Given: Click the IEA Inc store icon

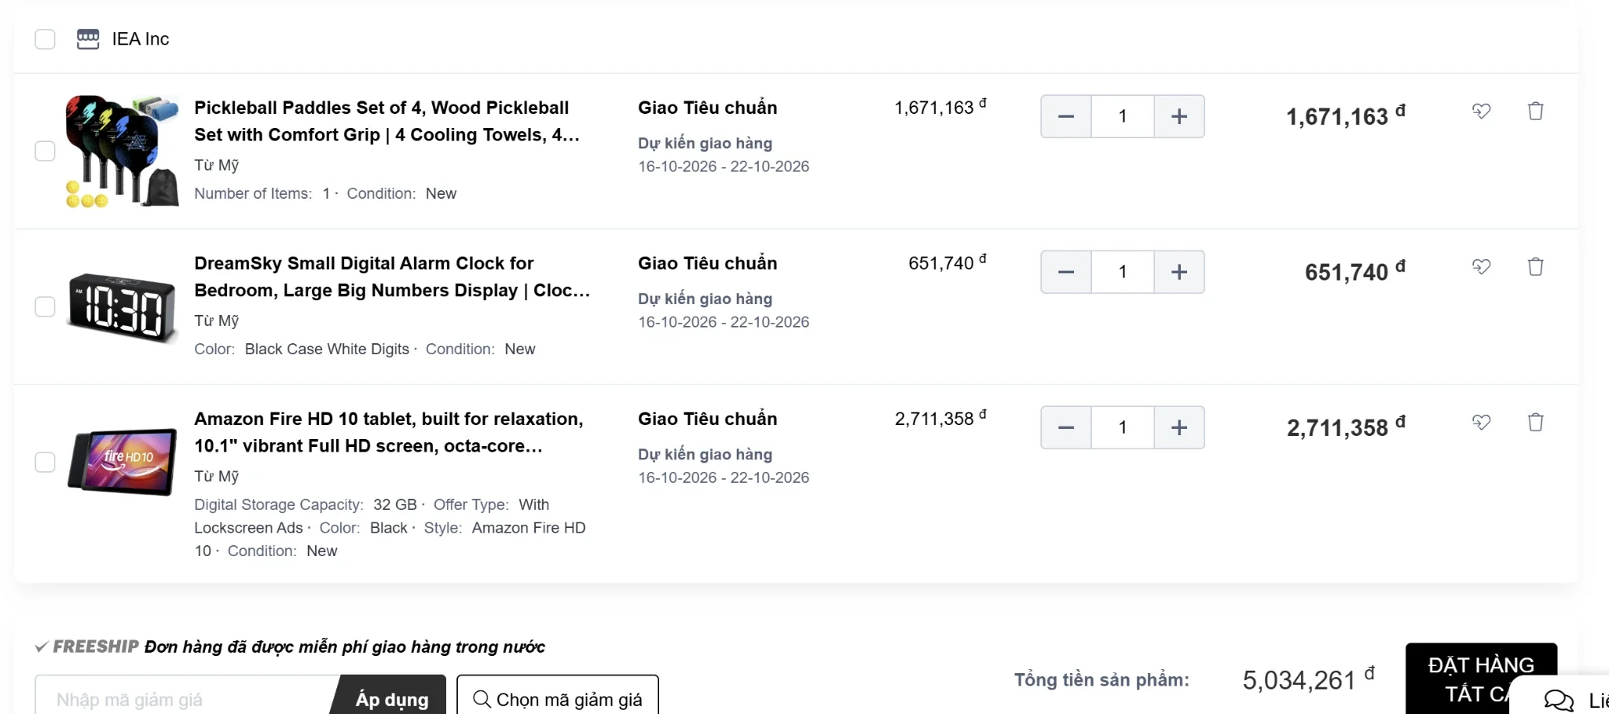Looking at the screenshot, I should pyautogui.click(x=88, y=38).
